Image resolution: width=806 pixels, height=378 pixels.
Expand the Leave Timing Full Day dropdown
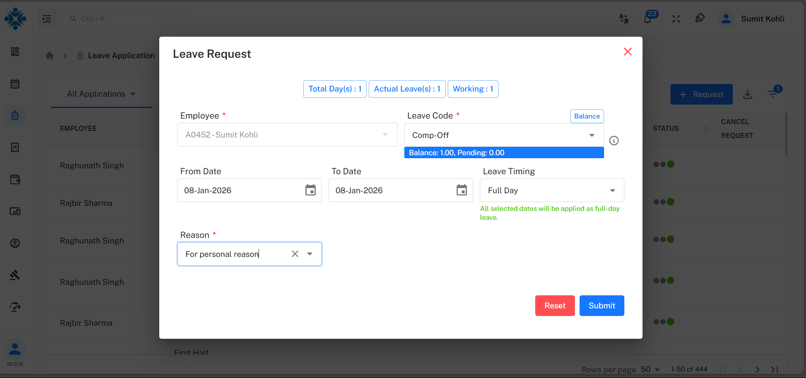click(x=612, y=191)
